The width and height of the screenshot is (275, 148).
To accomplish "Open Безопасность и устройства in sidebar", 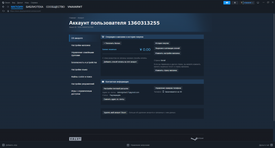I will tap(84, 62).
